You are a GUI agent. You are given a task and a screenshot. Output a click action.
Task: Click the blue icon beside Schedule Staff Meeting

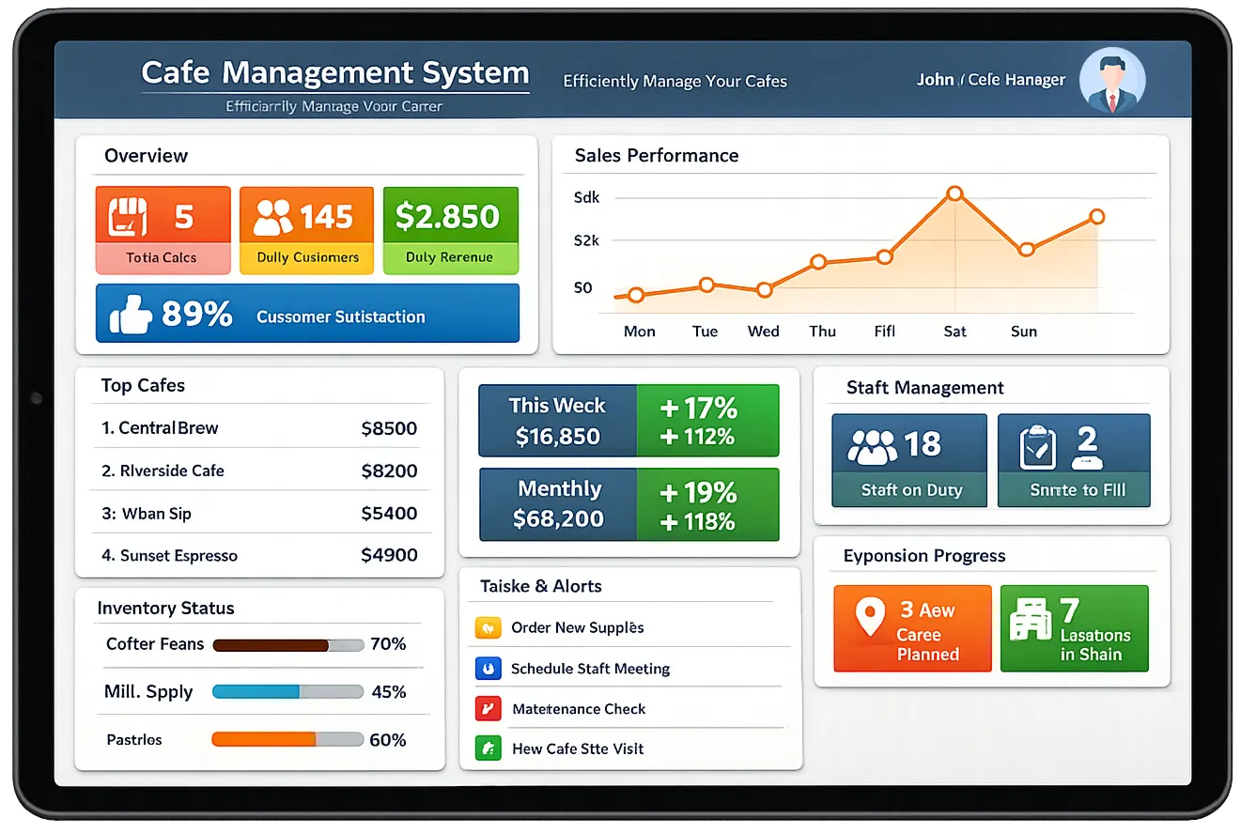(x=488, y=669)
